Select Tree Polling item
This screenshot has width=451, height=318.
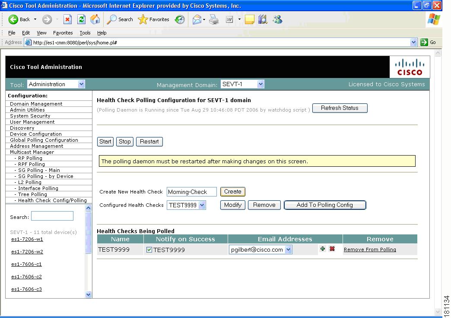[32, 194]
